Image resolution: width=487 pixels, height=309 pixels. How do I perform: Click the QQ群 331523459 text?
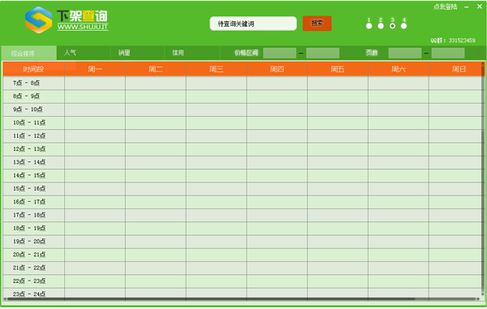click(453, 41)
